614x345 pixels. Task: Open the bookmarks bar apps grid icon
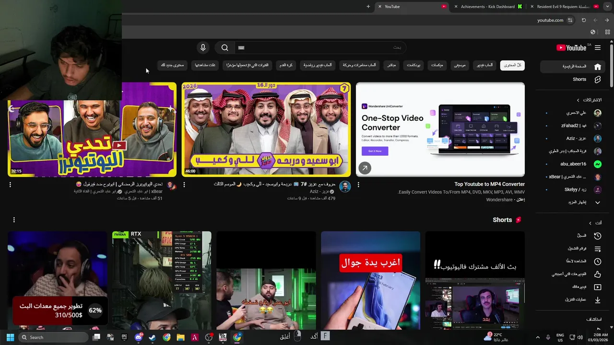(607, 32)
